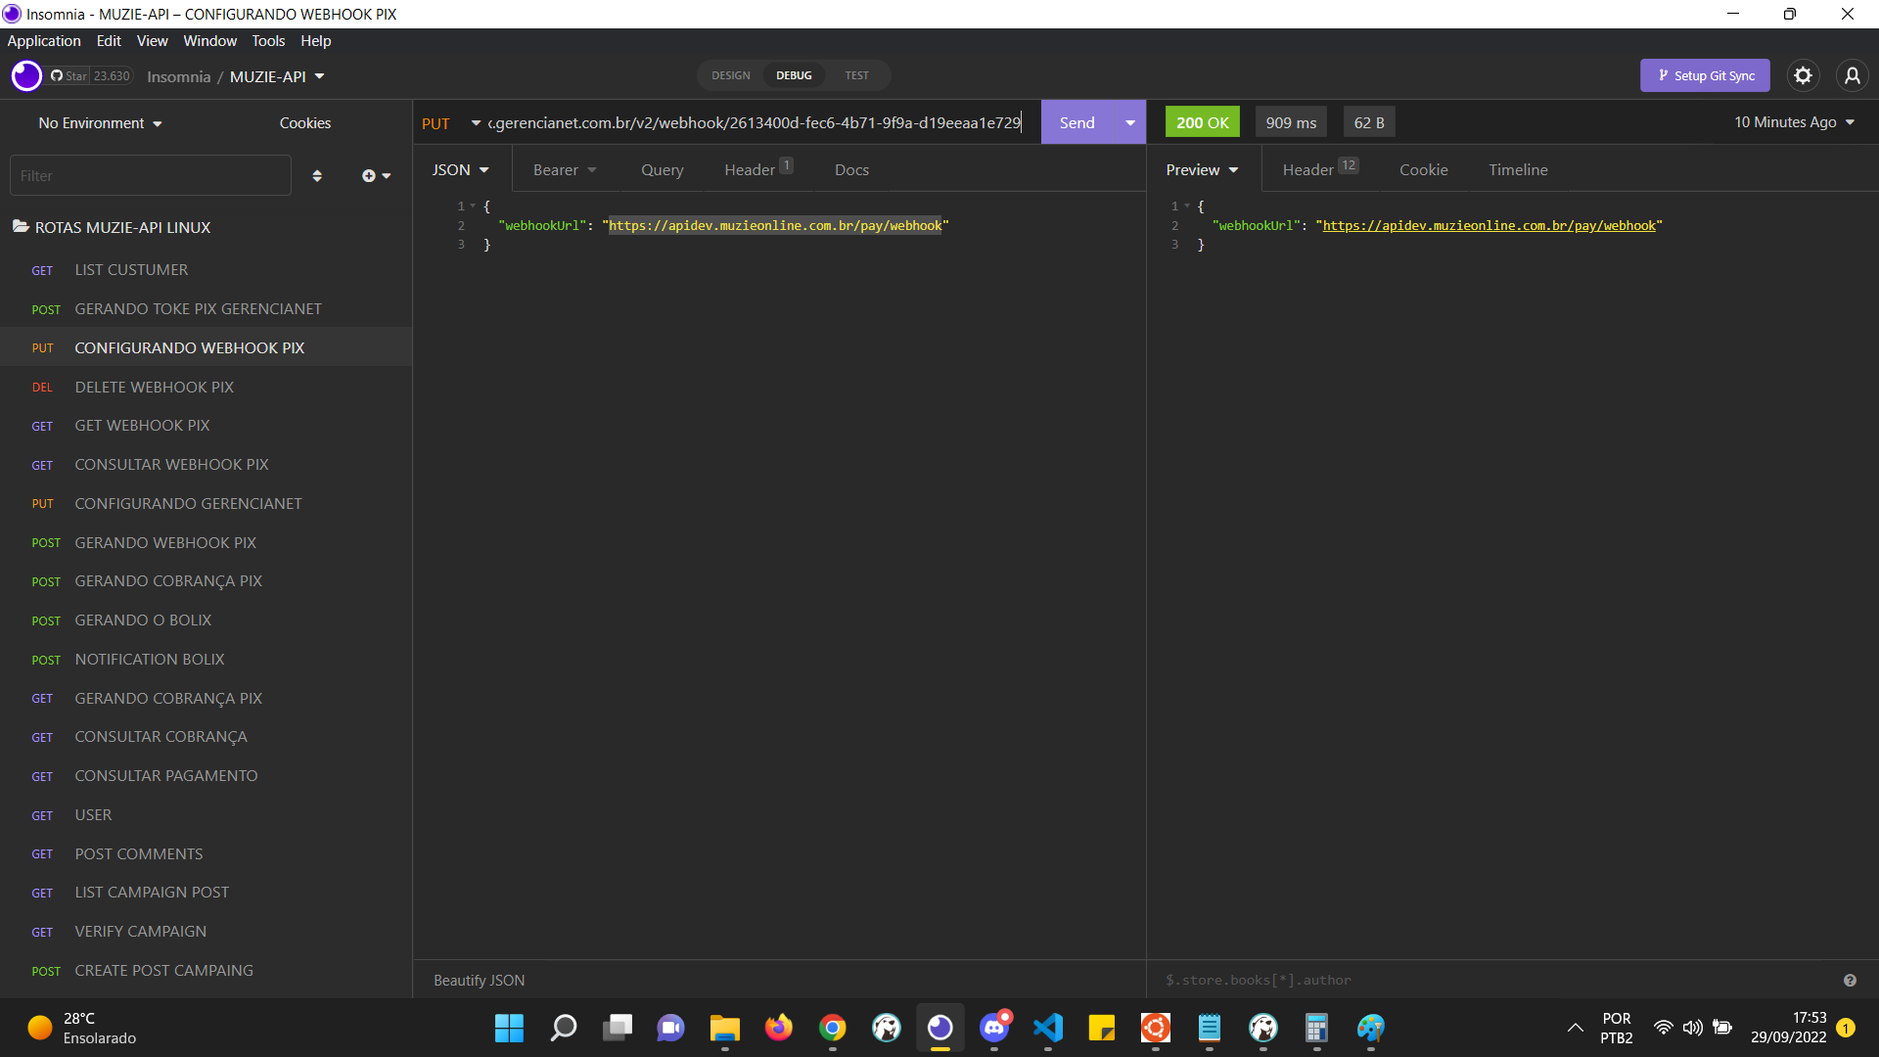Click the sort requests arrows icon

click(317, 176)
